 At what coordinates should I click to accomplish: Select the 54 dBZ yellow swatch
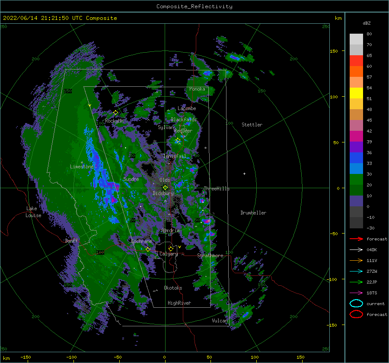356,93
